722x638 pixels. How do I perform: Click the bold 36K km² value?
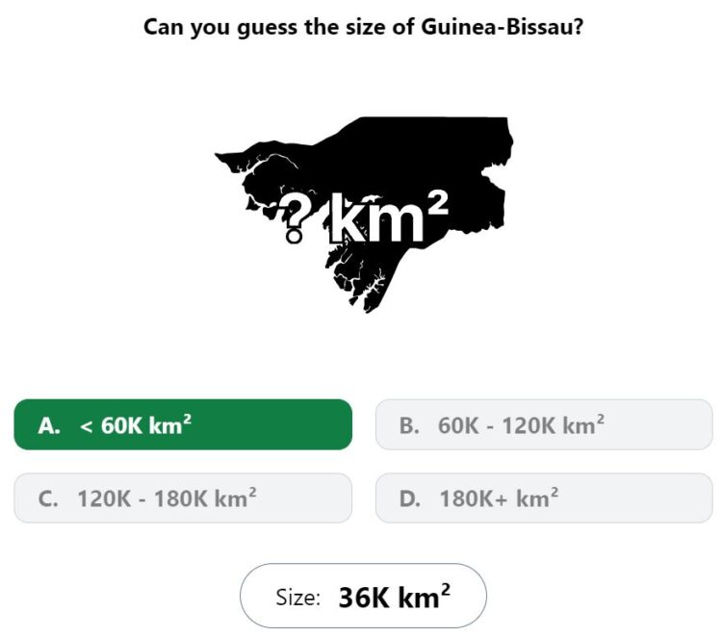pos(395,597)
